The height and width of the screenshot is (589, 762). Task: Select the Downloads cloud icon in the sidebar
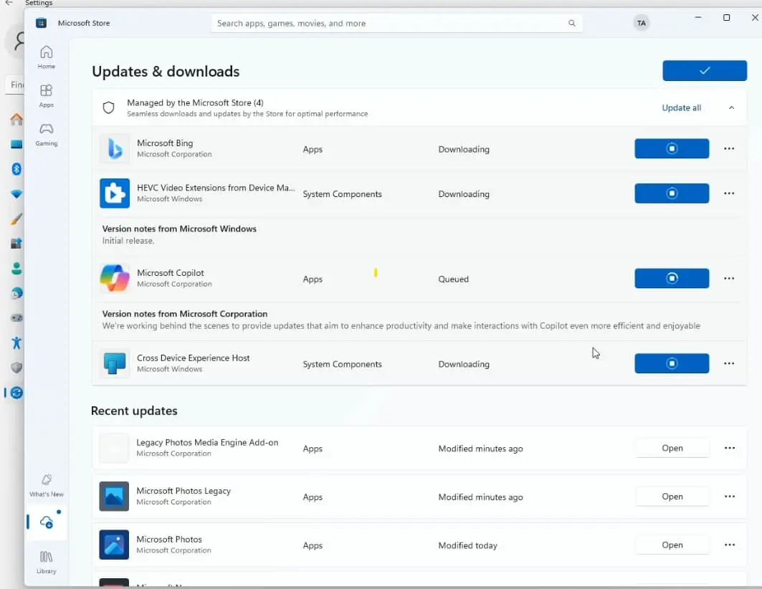click(x=46, y=522)
